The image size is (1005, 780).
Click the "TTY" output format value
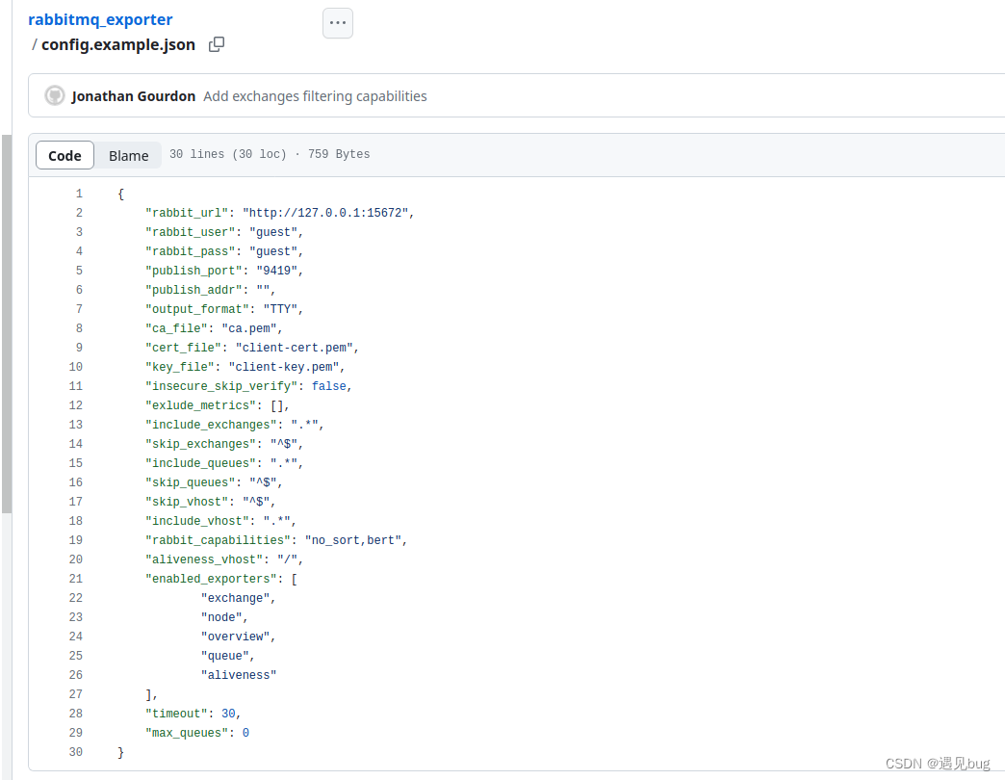click(280, 309)
